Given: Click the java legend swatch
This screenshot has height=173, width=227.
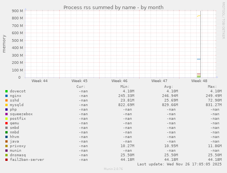Looking at the screenshot, I should [6, 141].
